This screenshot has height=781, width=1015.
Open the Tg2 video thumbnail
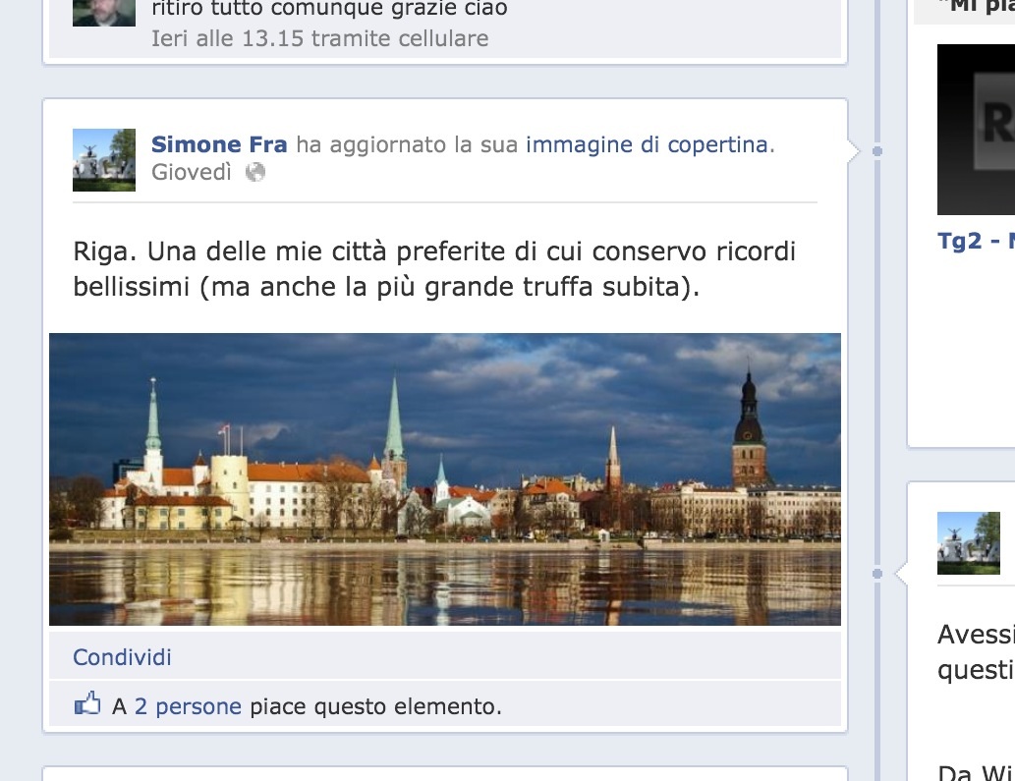(976, 130)
